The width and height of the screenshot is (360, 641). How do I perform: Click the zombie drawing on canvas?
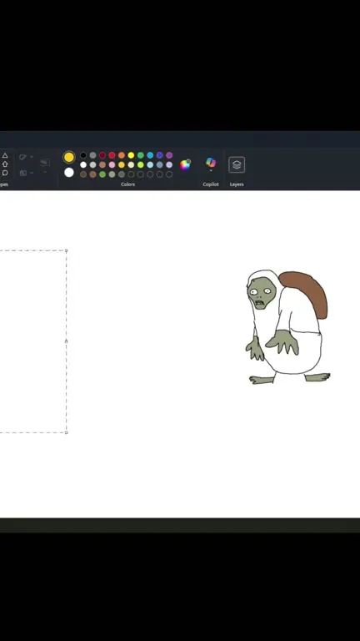point(288,326)
